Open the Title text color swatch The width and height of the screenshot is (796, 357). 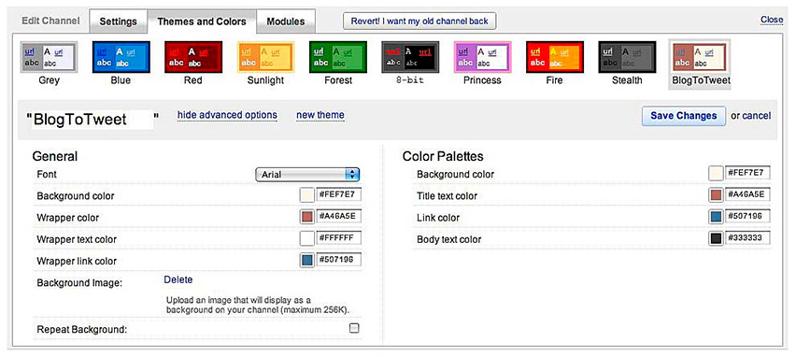(717, 195)
